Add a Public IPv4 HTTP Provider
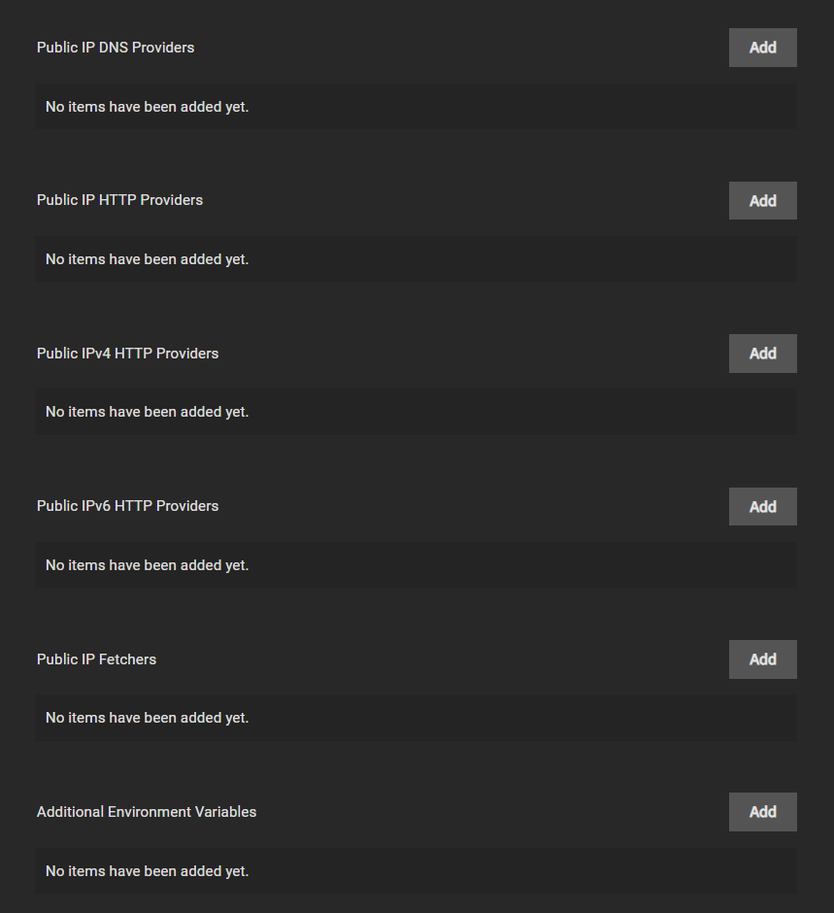Screen dimensions: 834x913 click(762, 354)
